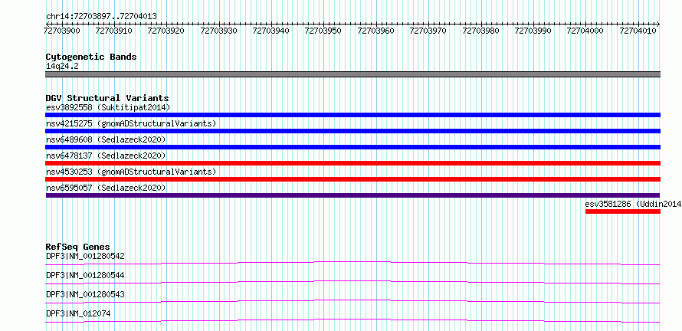Click the magenta line for DPF3|NM_012074

pos(352,320)
